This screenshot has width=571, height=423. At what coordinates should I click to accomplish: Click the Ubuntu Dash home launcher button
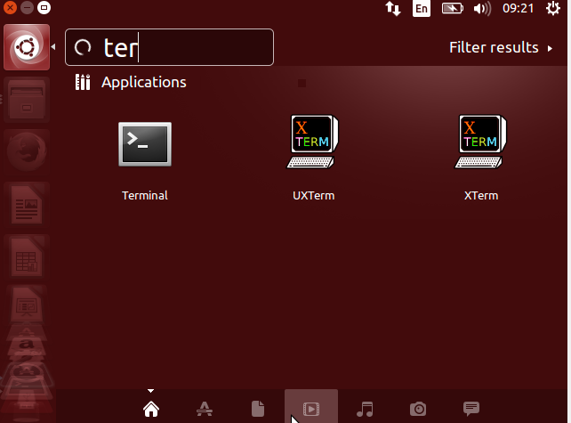click(27, 47)
